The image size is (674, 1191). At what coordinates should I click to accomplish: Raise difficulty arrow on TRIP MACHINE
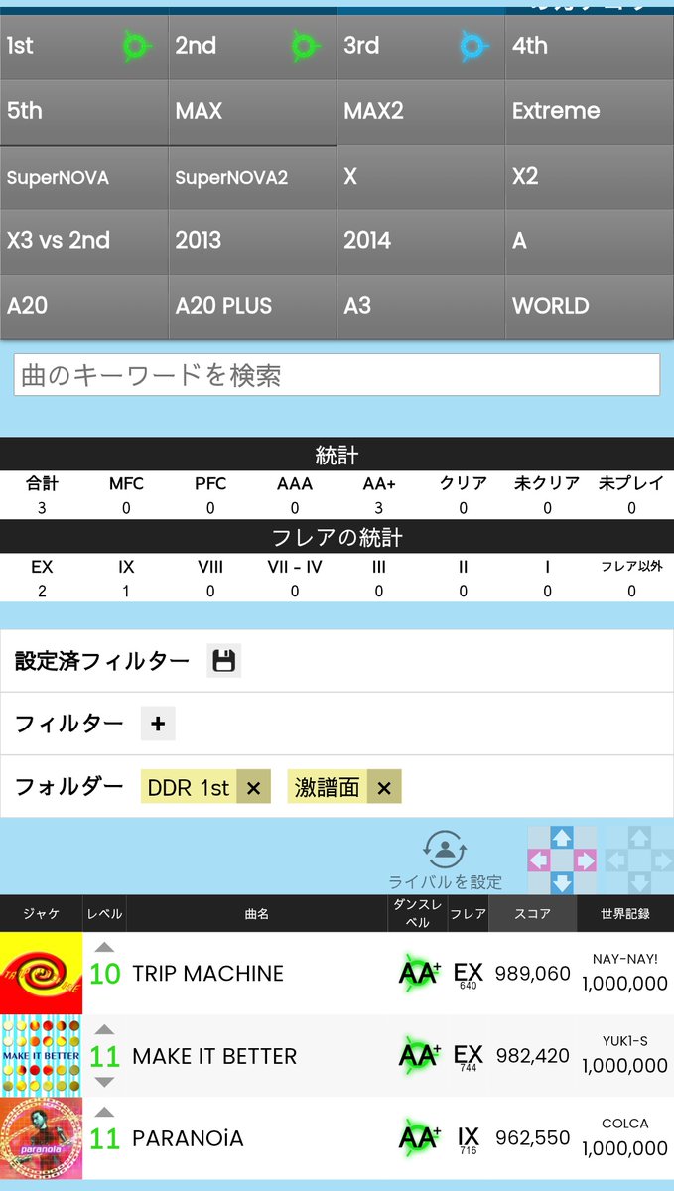[104, 947]
